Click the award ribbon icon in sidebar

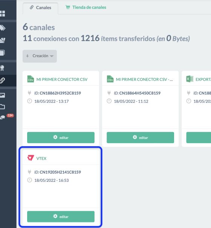pos(2,68)
